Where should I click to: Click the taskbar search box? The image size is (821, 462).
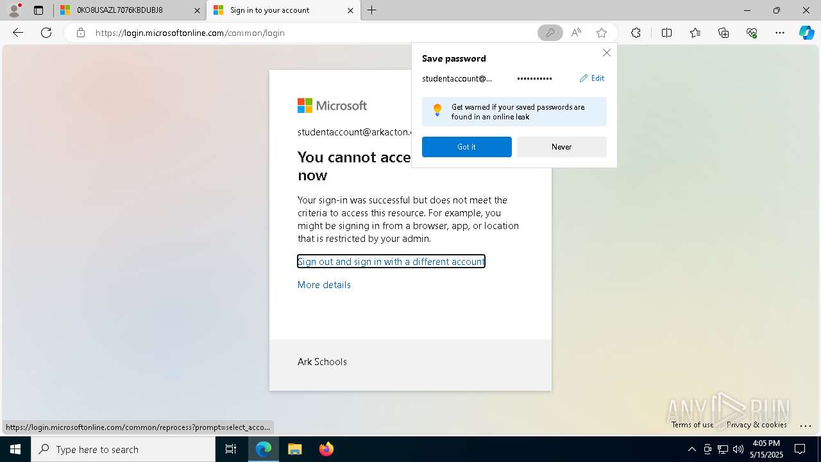point(123,449)
